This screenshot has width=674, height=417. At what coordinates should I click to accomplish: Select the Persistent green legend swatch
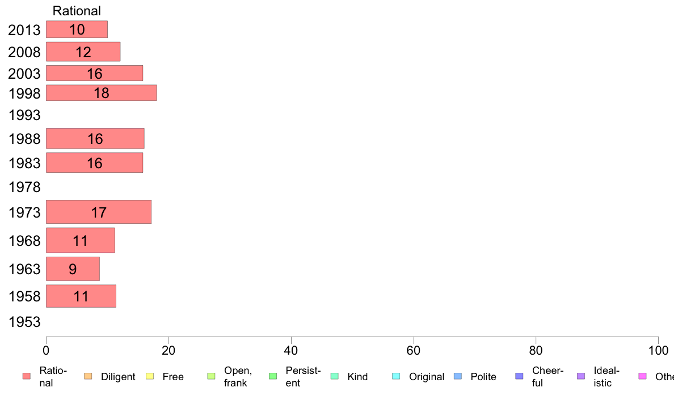tap(273, 376)
